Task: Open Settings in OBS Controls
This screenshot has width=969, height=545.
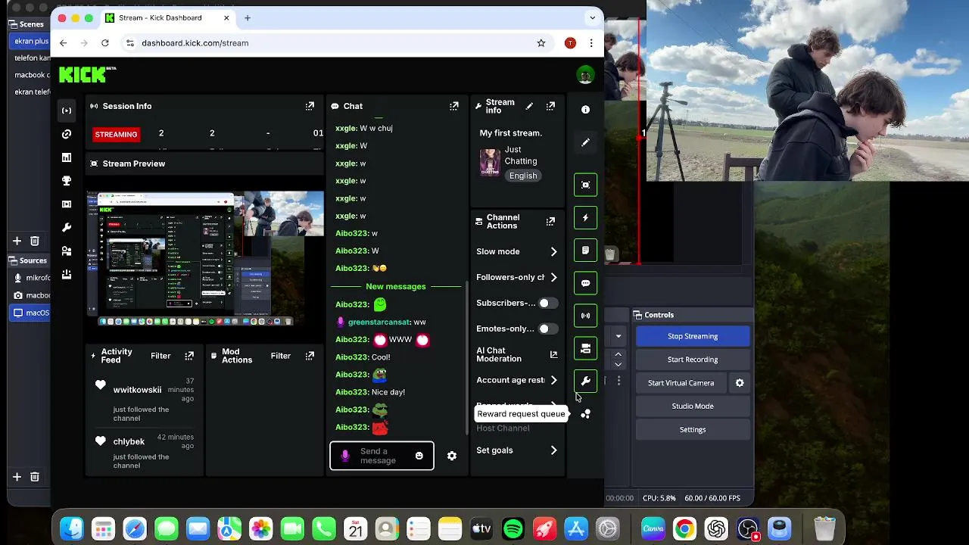Action: [693, 430]
